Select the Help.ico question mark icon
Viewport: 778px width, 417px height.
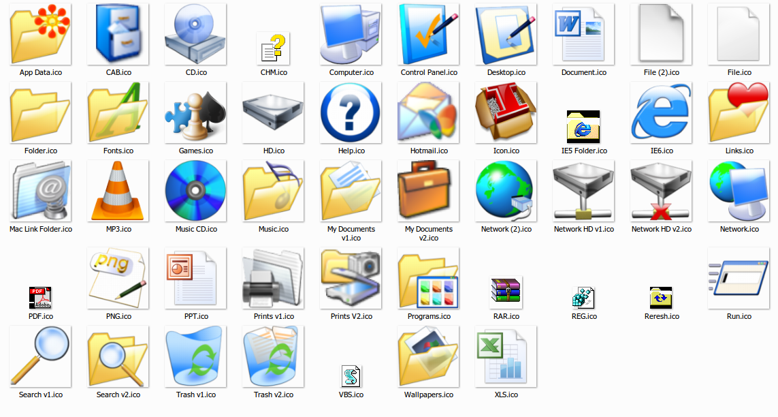pos(351,112)
